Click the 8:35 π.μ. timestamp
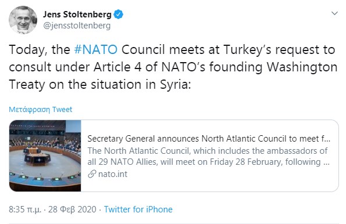 pyautogui.click(x=25, y=209)
